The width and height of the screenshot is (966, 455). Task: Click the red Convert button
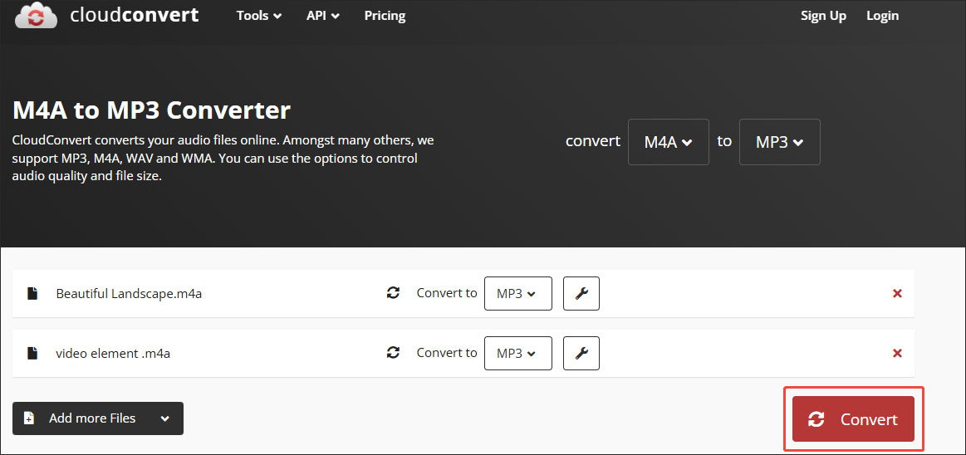click(853, 419)
